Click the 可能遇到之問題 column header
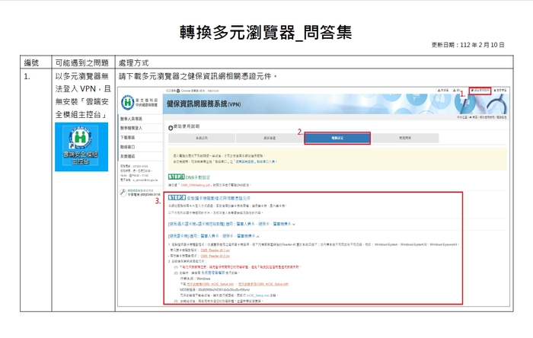 click(x=81, y=63)
